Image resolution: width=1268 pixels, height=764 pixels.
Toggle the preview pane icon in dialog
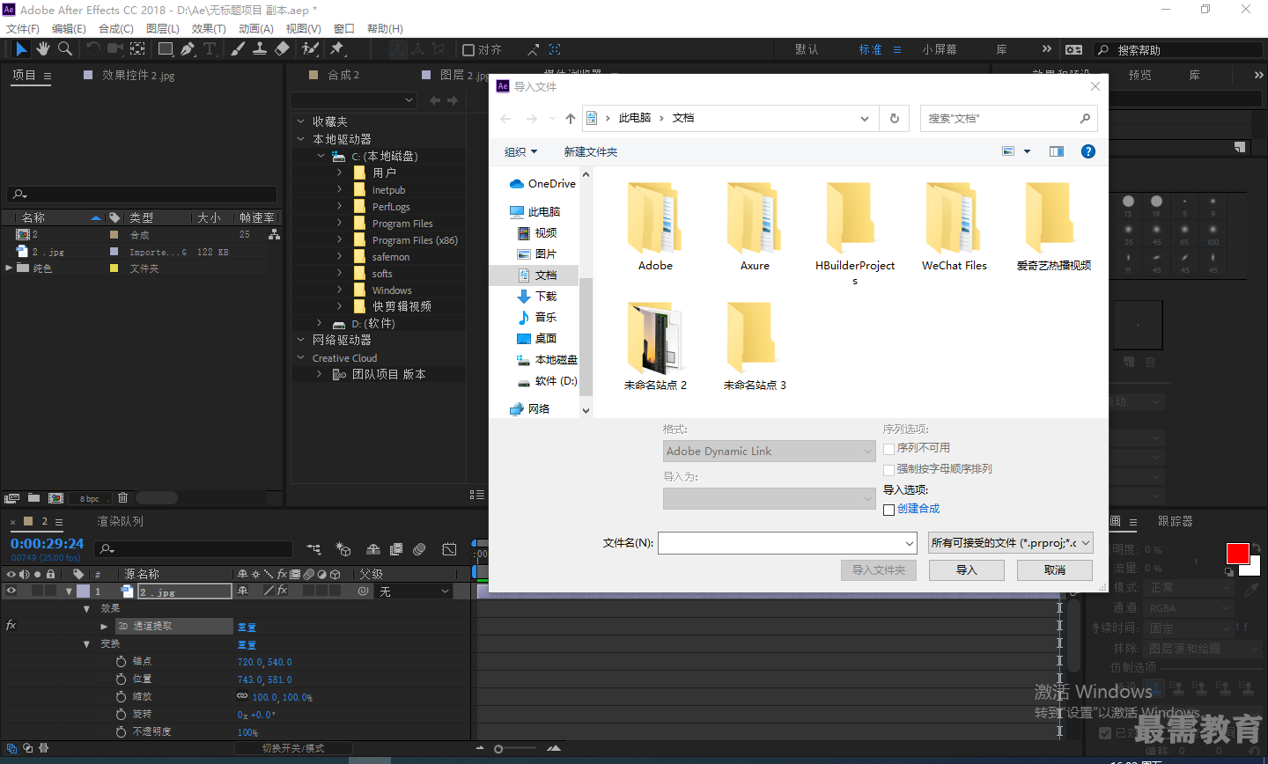(1057, 151)
